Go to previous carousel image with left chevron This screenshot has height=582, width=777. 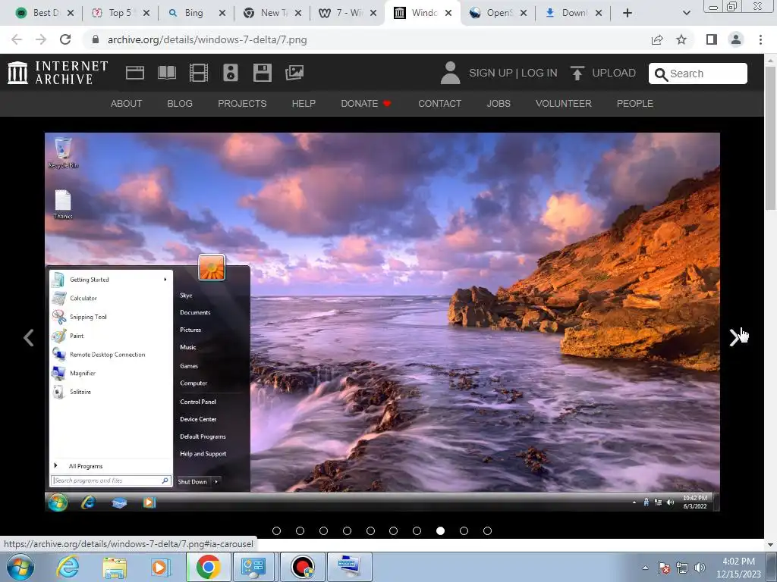(x=29, y=337)
